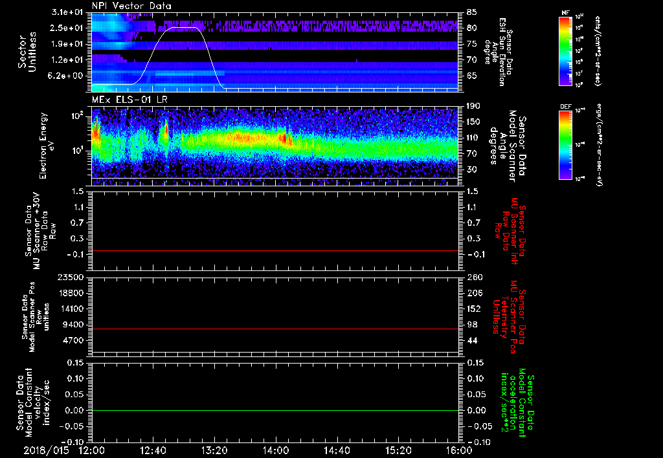The width and height of the screenshot is (663, 458).
Task: Click the 9400 scanner position tick
Action: (73, 325)
